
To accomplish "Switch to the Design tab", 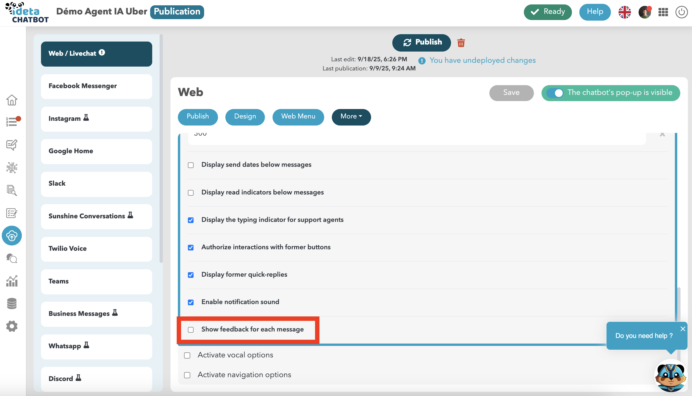I will pos(245,117).
